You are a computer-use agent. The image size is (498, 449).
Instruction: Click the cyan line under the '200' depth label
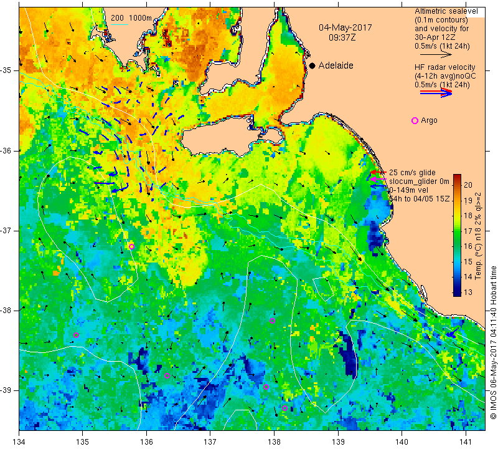click(x=120, y=25)
